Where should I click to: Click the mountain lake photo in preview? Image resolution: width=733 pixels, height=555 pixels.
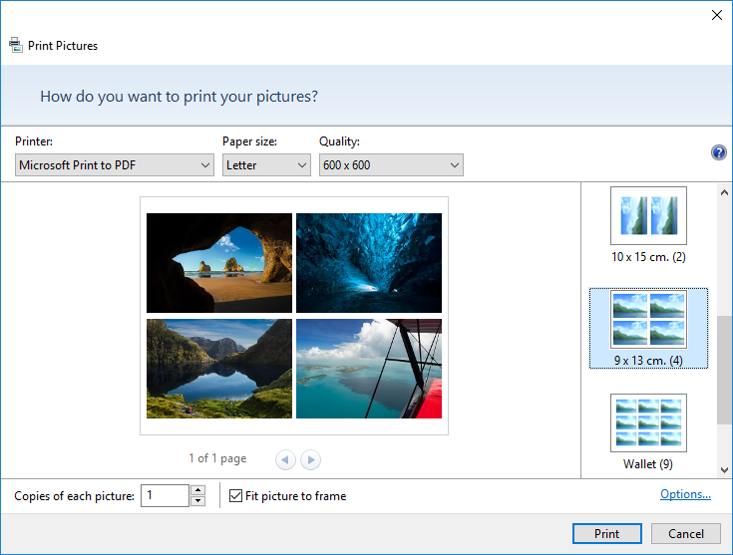click(219, 369)
